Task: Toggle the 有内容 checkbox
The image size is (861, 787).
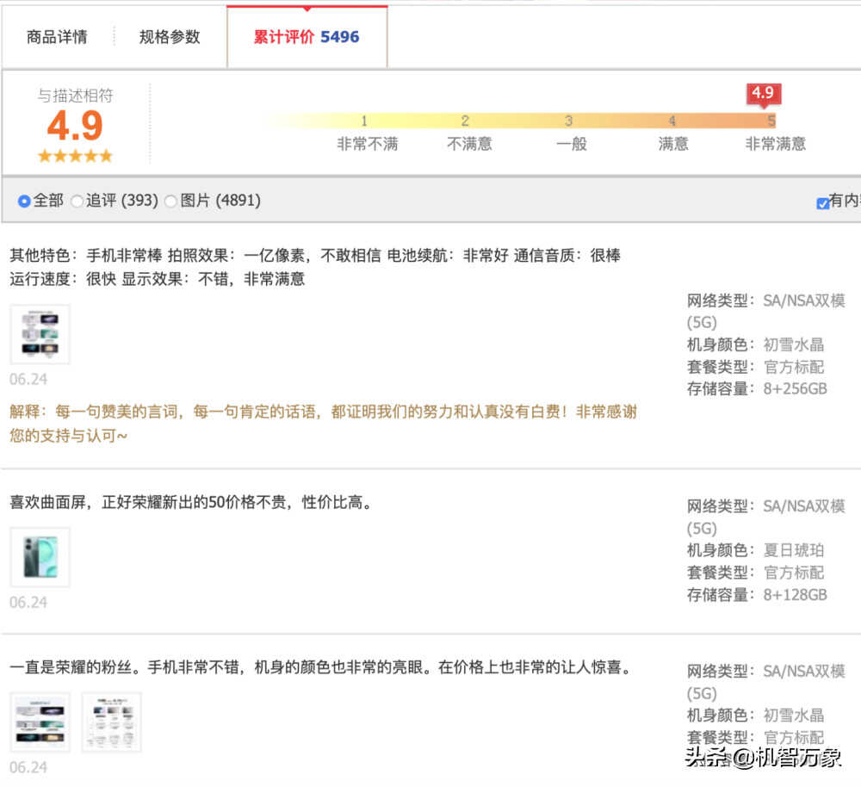Action: coord(822,203)
